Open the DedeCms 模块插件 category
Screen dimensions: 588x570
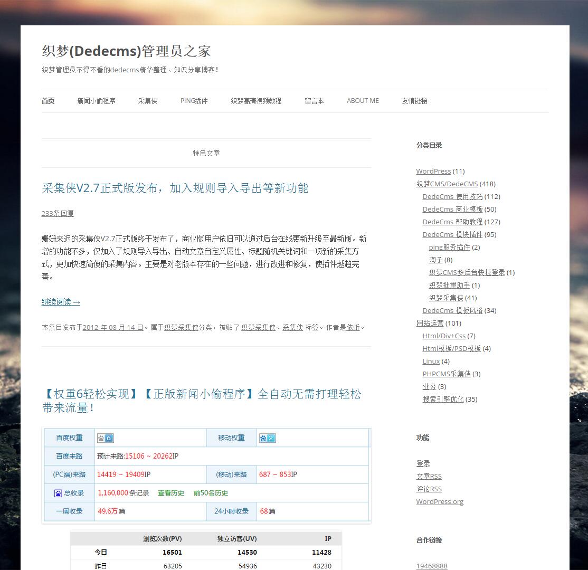pos(453,234)
